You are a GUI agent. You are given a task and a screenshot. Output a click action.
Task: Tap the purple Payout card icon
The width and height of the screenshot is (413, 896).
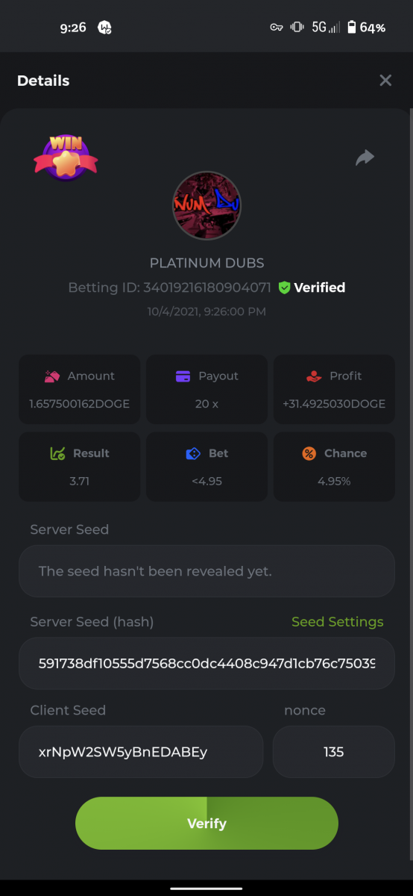pos(183,376)
